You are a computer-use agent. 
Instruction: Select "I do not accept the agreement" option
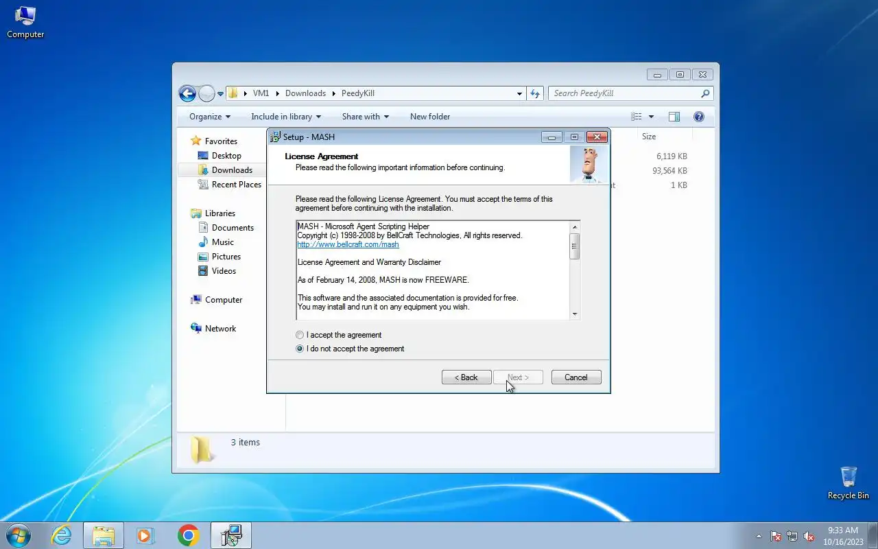coord(300,349)
